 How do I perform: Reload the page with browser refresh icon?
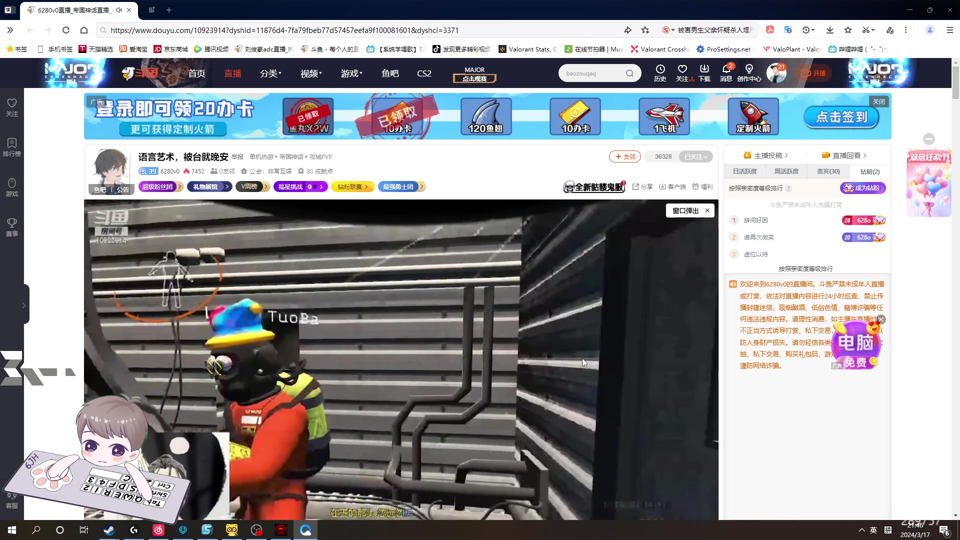point(66,30)
